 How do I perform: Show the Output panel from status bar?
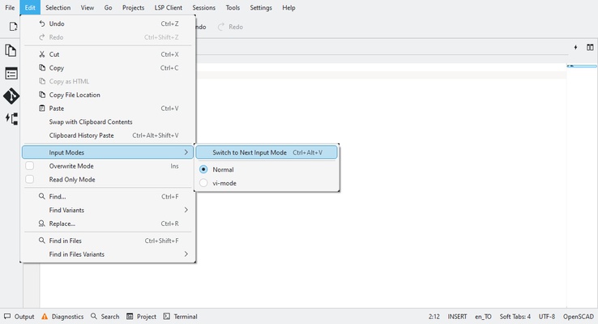19,317
